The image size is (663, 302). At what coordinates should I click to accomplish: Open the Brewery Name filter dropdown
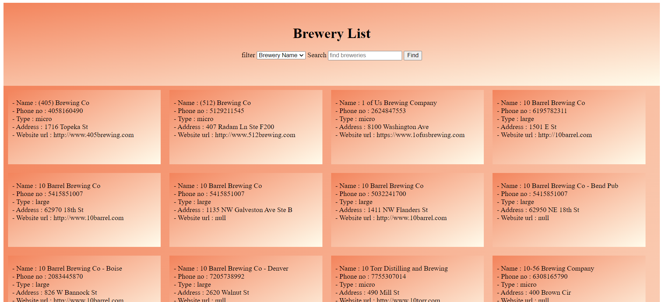[281, 55]
